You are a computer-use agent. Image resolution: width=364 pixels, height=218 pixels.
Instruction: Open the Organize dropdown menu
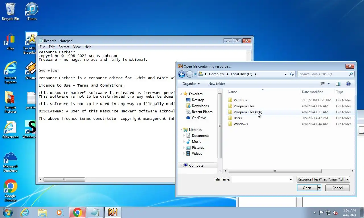191,84
